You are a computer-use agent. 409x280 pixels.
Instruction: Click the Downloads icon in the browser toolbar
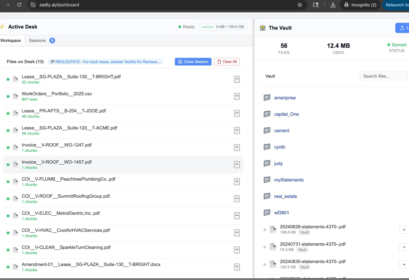point(333,5)
